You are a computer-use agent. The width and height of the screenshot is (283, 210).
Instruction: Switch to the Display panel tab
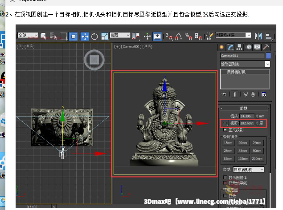pos(257,47)
